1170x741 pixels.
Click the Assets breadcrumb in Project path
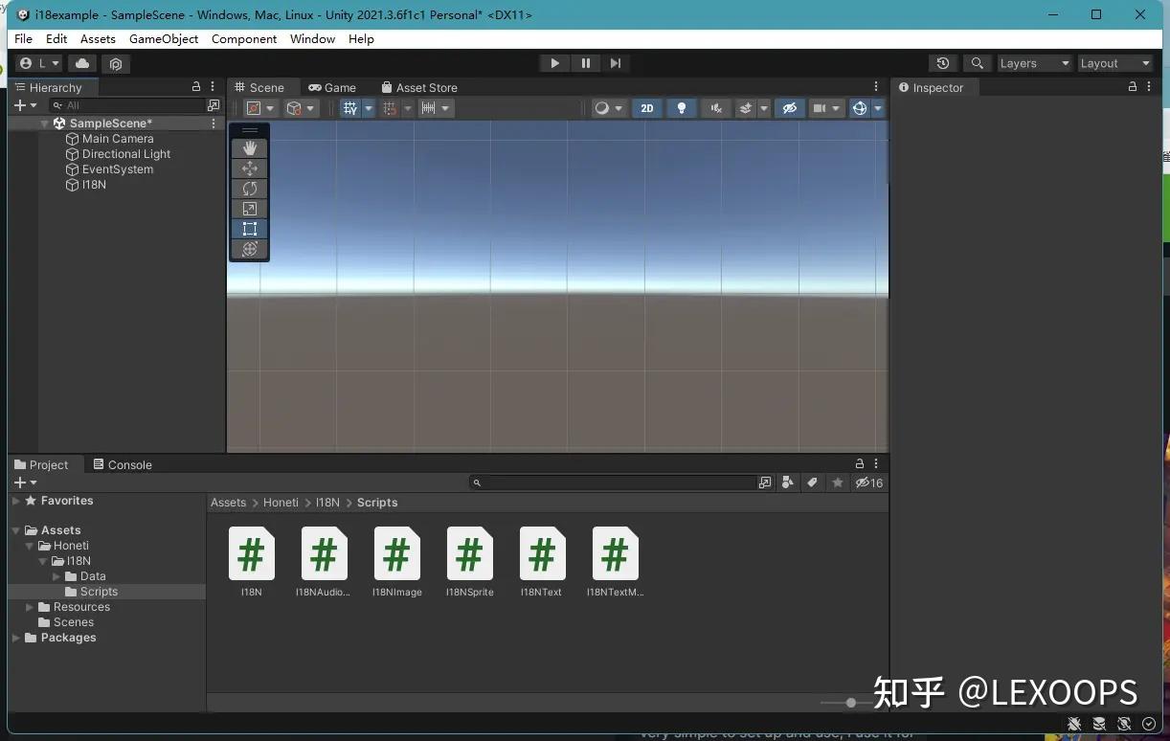coord(229,502)
